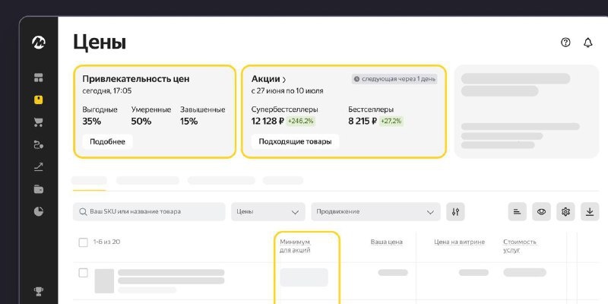Click the 'следующая через 1 день' badge

click(394, 79)
